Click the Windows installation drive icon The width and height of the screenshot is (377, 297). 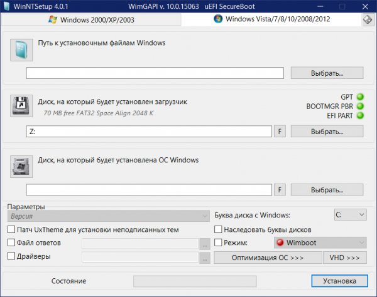(21, 167)
